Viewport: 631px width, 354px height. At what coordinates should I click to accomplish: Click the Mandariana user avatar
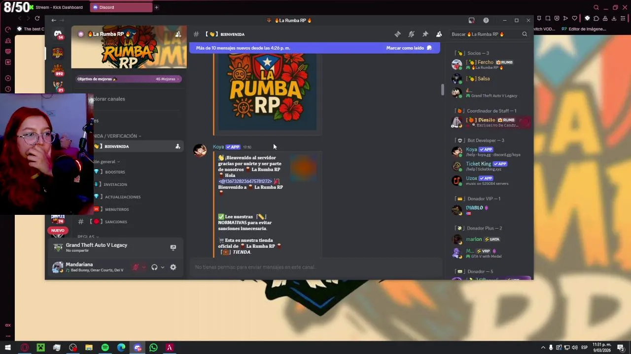(58, 267)
